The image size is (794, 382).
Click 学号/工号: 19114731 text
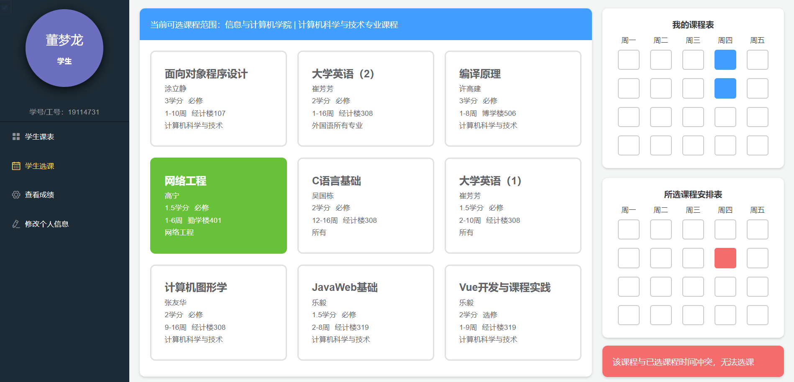[x=64, y=112]
